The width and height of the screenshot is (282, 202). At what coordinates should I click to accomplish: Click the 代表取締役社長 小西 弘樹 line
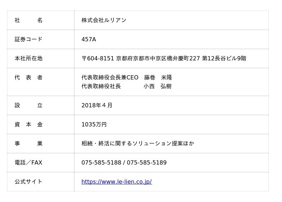click(x=126, y=86)
